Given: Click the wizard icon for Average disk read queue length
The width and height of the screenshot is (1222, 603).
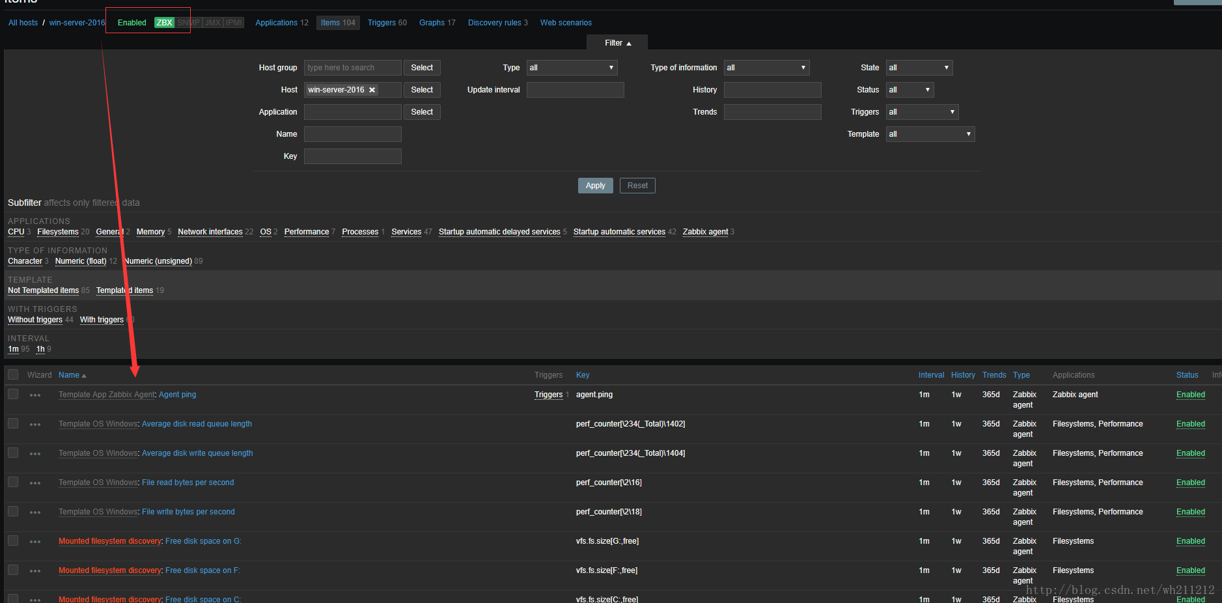Looking at the screenshot, I should click(x=35, y=424).
